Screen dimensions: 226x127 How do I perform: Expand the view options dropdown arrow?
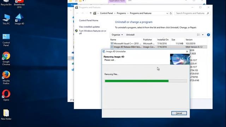pos(203,35)
